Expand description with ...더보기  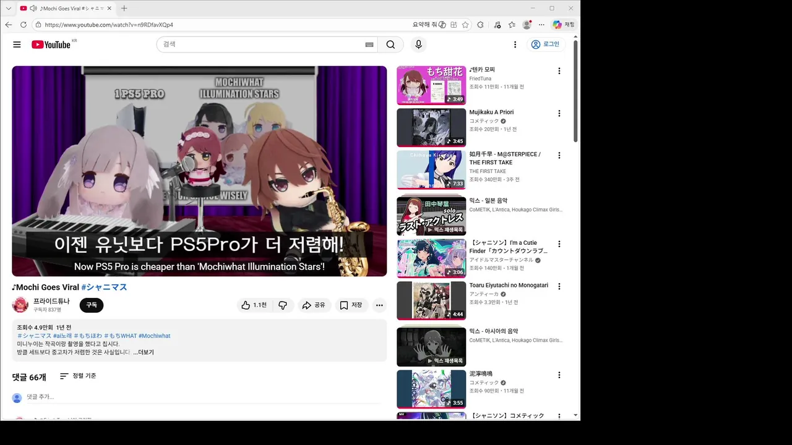144,352
